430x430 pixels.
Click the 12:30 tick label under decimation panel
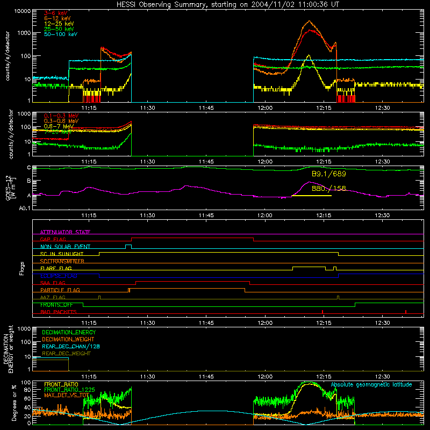click(x=382, y=377)
